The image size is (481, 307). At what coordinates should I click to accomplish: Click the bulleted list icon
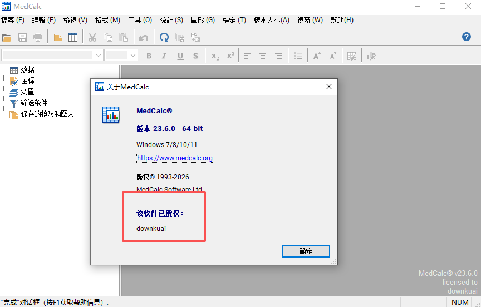[x=298, y=56]
